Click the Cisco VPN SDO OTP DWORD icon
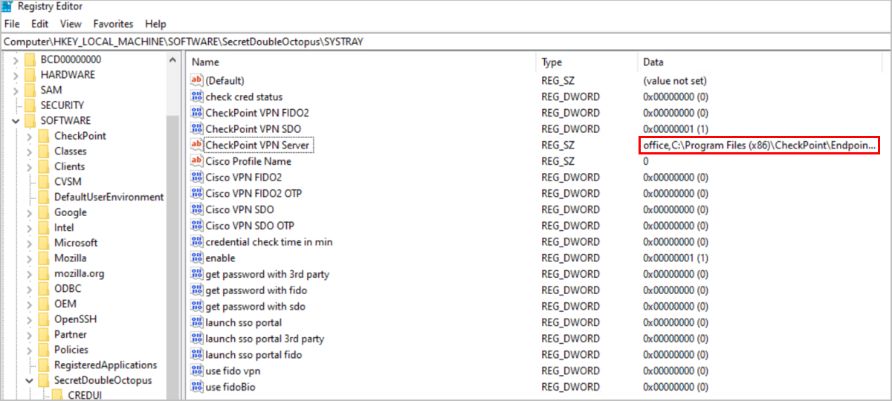 click(197, 226)
